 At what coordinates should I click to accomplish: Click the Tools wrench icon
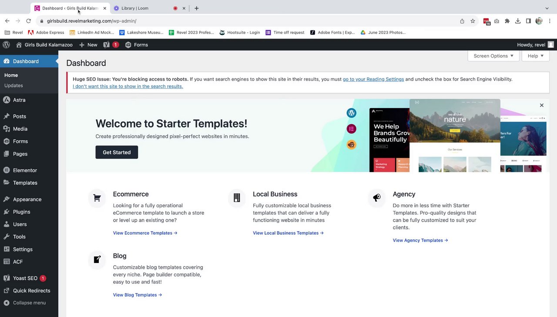click(x=7, y=236)
